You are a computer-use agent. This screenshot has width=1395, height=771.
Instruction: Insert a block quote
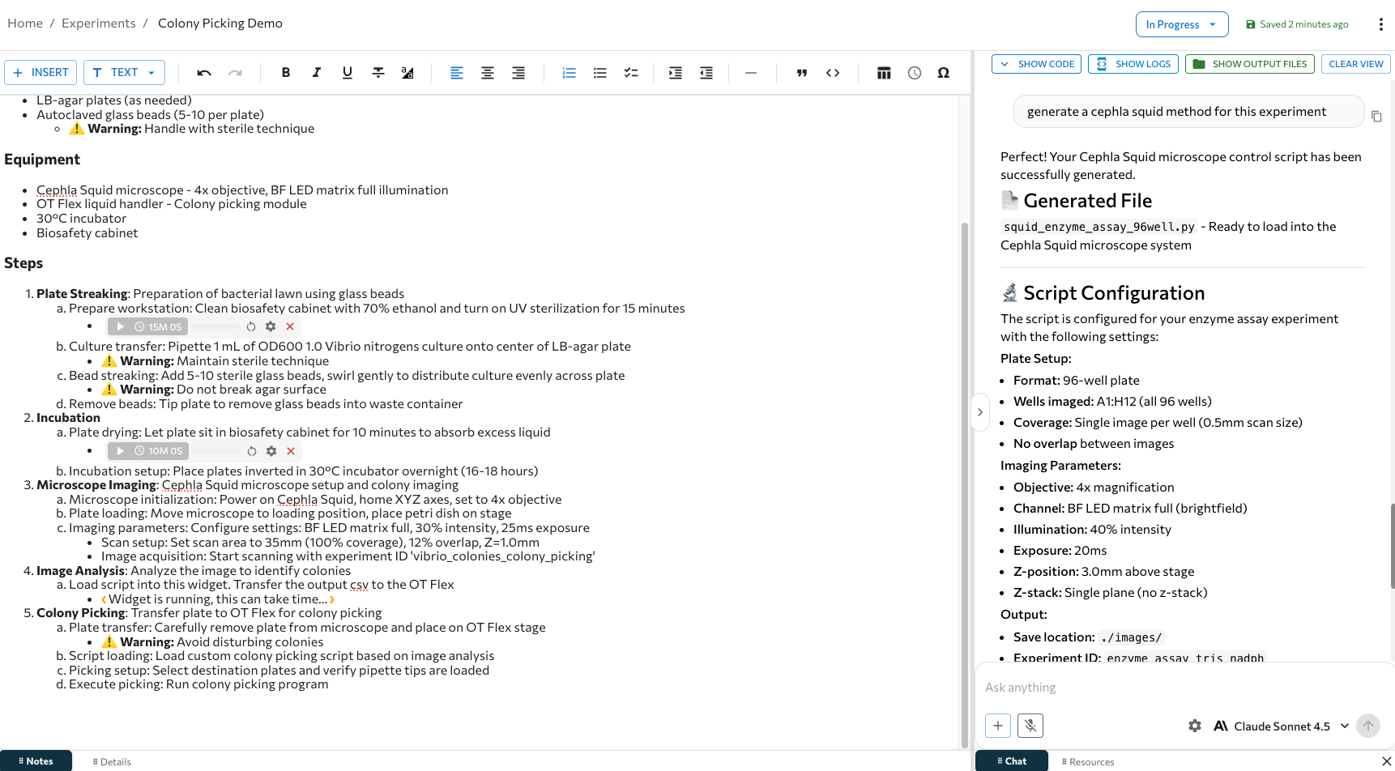click(x=802, y=73)
